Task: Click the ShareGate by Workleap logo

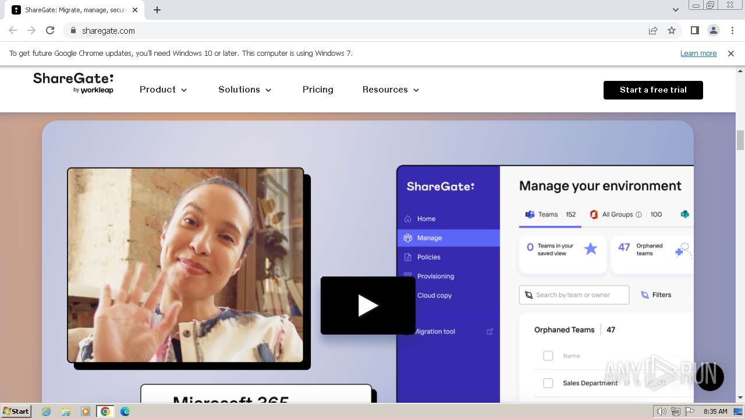Action: tap(73, 83)
